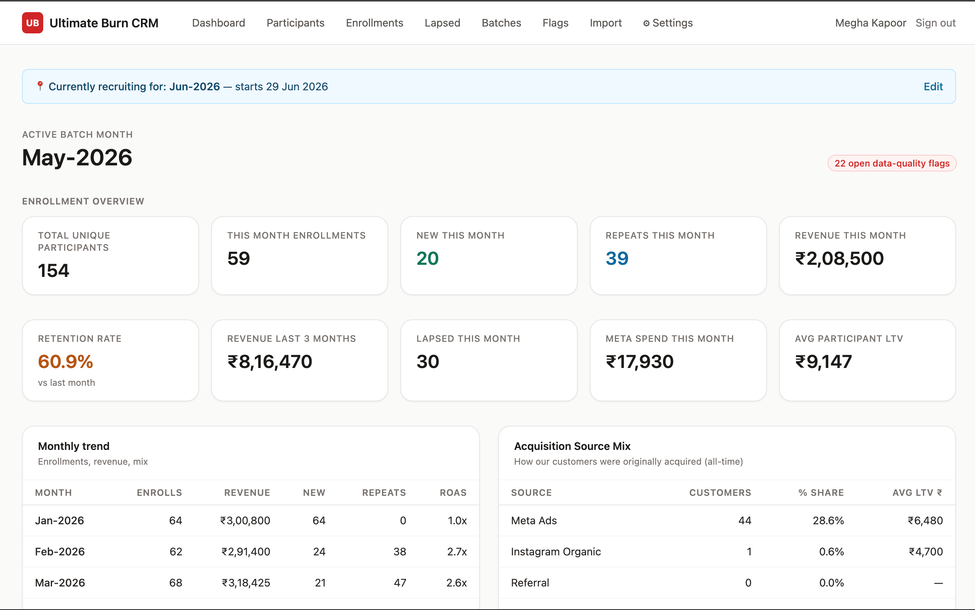
Task: Click the Acquisition Source Mix heading
Action: tap(572, 446)
